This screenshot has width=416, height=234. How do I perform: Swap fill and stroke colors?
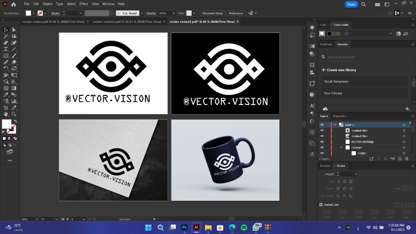click(x=15, y=121)
